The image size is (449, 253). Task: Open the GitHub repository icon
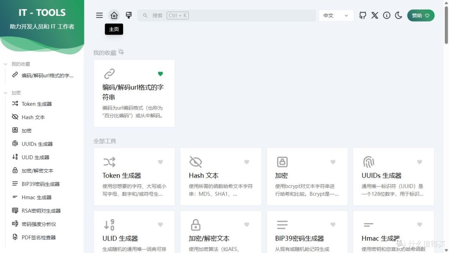click(x=363, y=15)
